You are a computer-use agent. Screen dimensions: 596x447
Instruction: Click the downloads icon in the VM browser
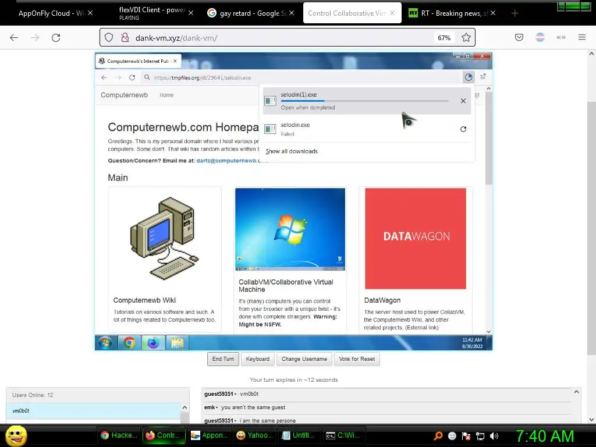pyautogui.click(x=469, y=77)
